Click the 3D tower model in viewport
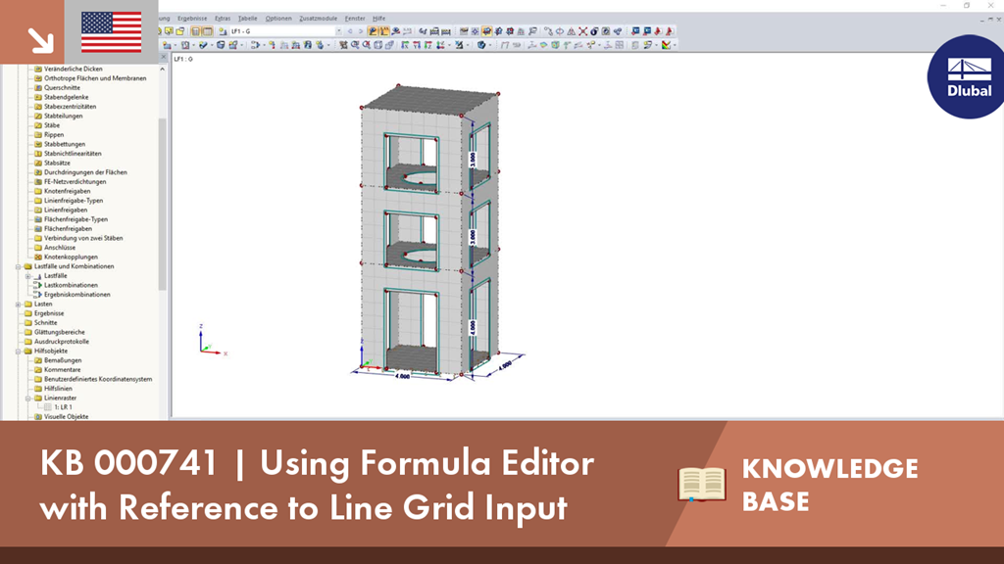 point(429,230)
